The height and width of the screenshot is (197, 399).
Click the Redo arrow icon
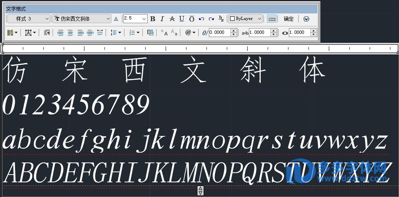[211, 19]
